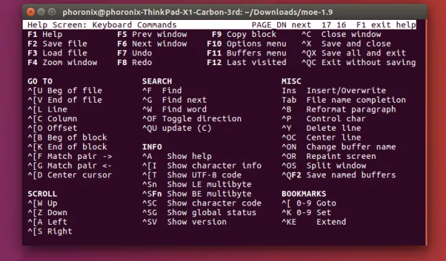
Task: Click the '^W Find word' entry
Action: (174, 110)
